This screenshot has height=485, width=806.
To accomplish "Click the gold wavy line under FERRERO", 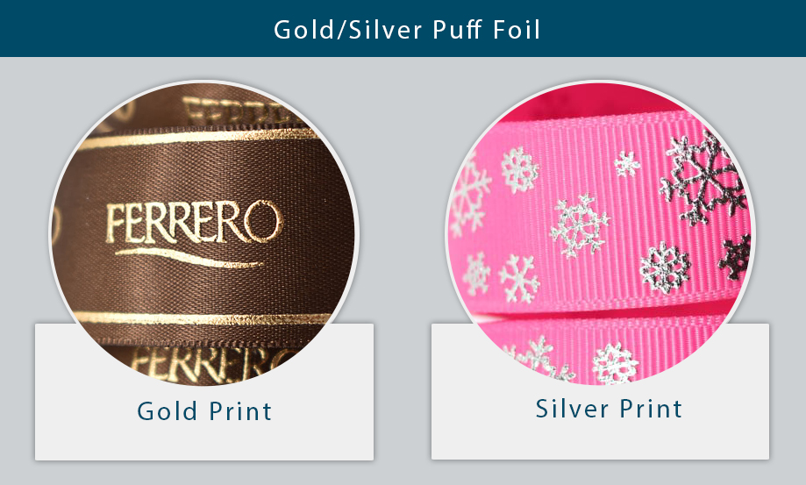I will (x=189, y=258).
